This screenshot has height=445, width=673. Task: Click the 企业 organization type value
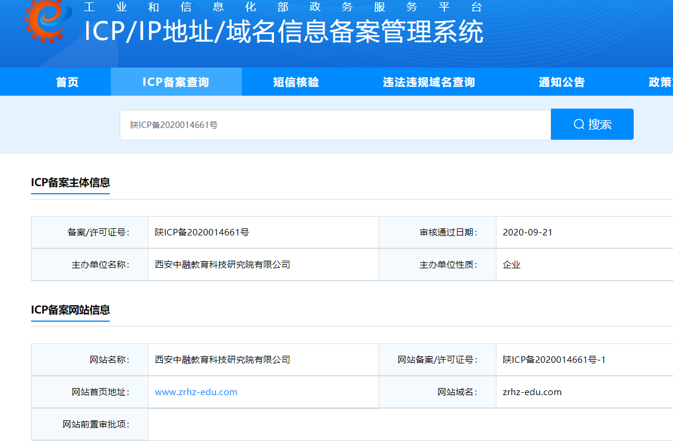click(x=512, y=265)
